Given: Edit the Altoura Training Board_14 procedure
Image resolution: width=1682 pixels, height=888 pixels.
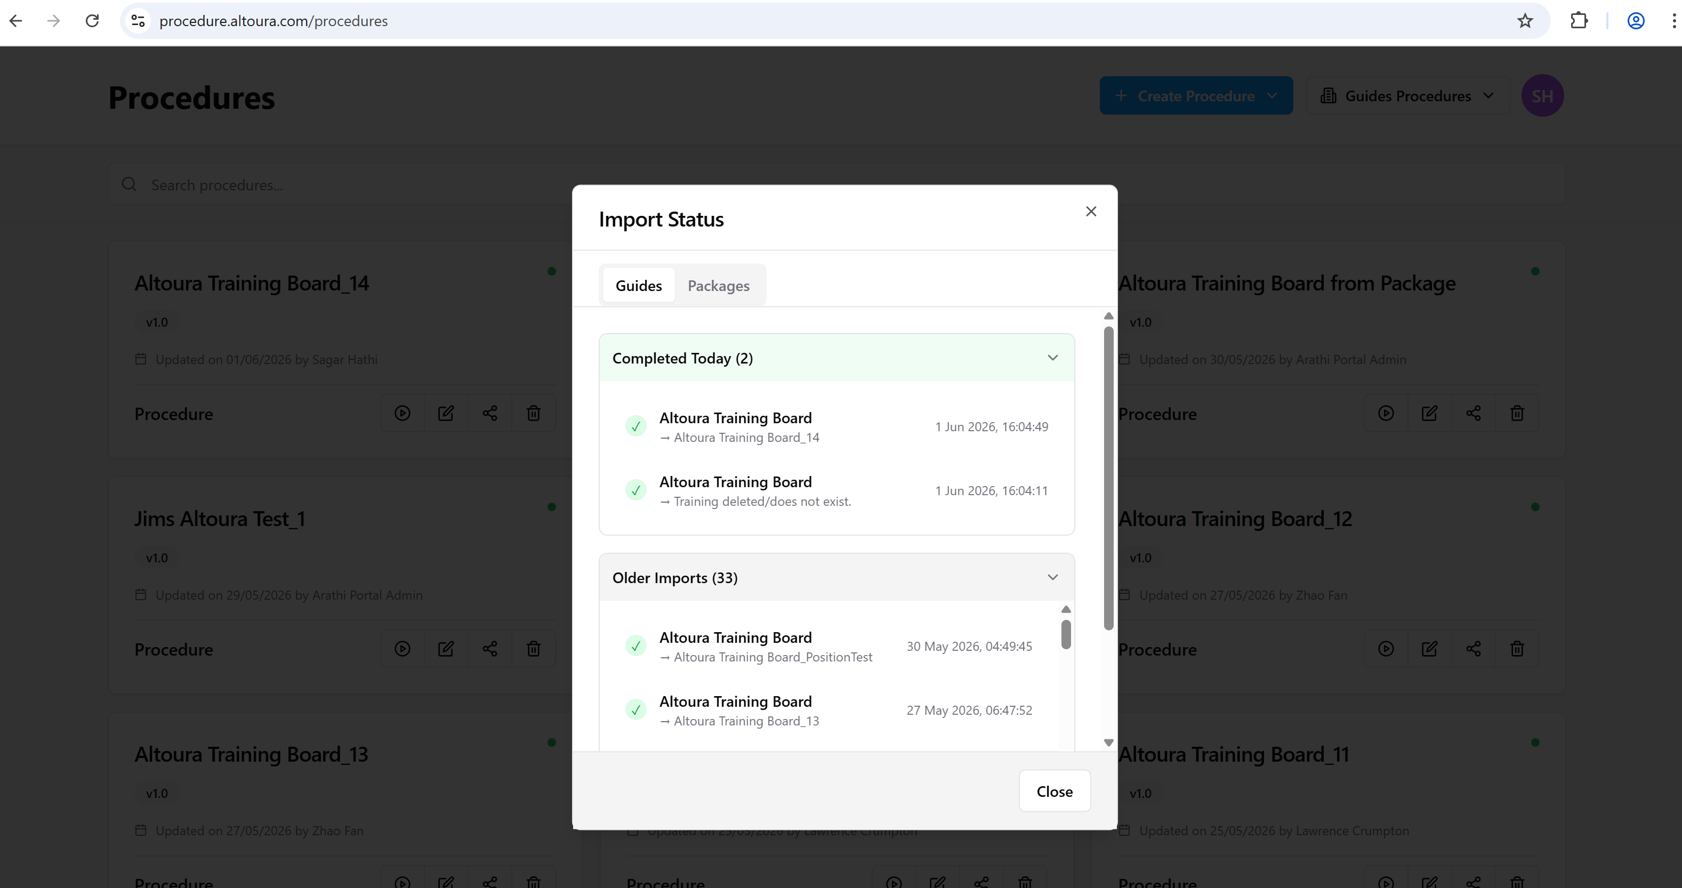Looking at the screenshot, I should (x=446, y=413).
